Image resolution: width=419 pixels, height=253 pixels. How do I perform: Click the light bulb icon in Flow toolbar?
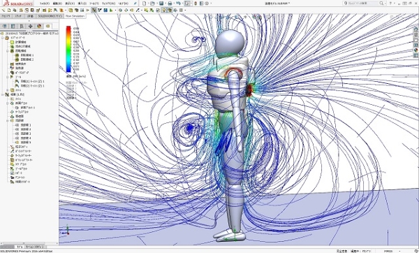(164, 10)
